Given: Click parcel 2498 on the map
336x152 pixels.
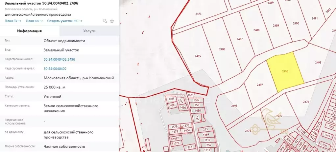Looking at the screenshot, I should tap(234, 105).
